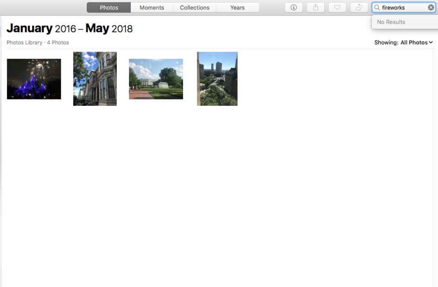The height and width of the screenshot is (287, 438).
Task: Click the January 2016 – May 2018 heading
Action: click(x=69, y=29)
